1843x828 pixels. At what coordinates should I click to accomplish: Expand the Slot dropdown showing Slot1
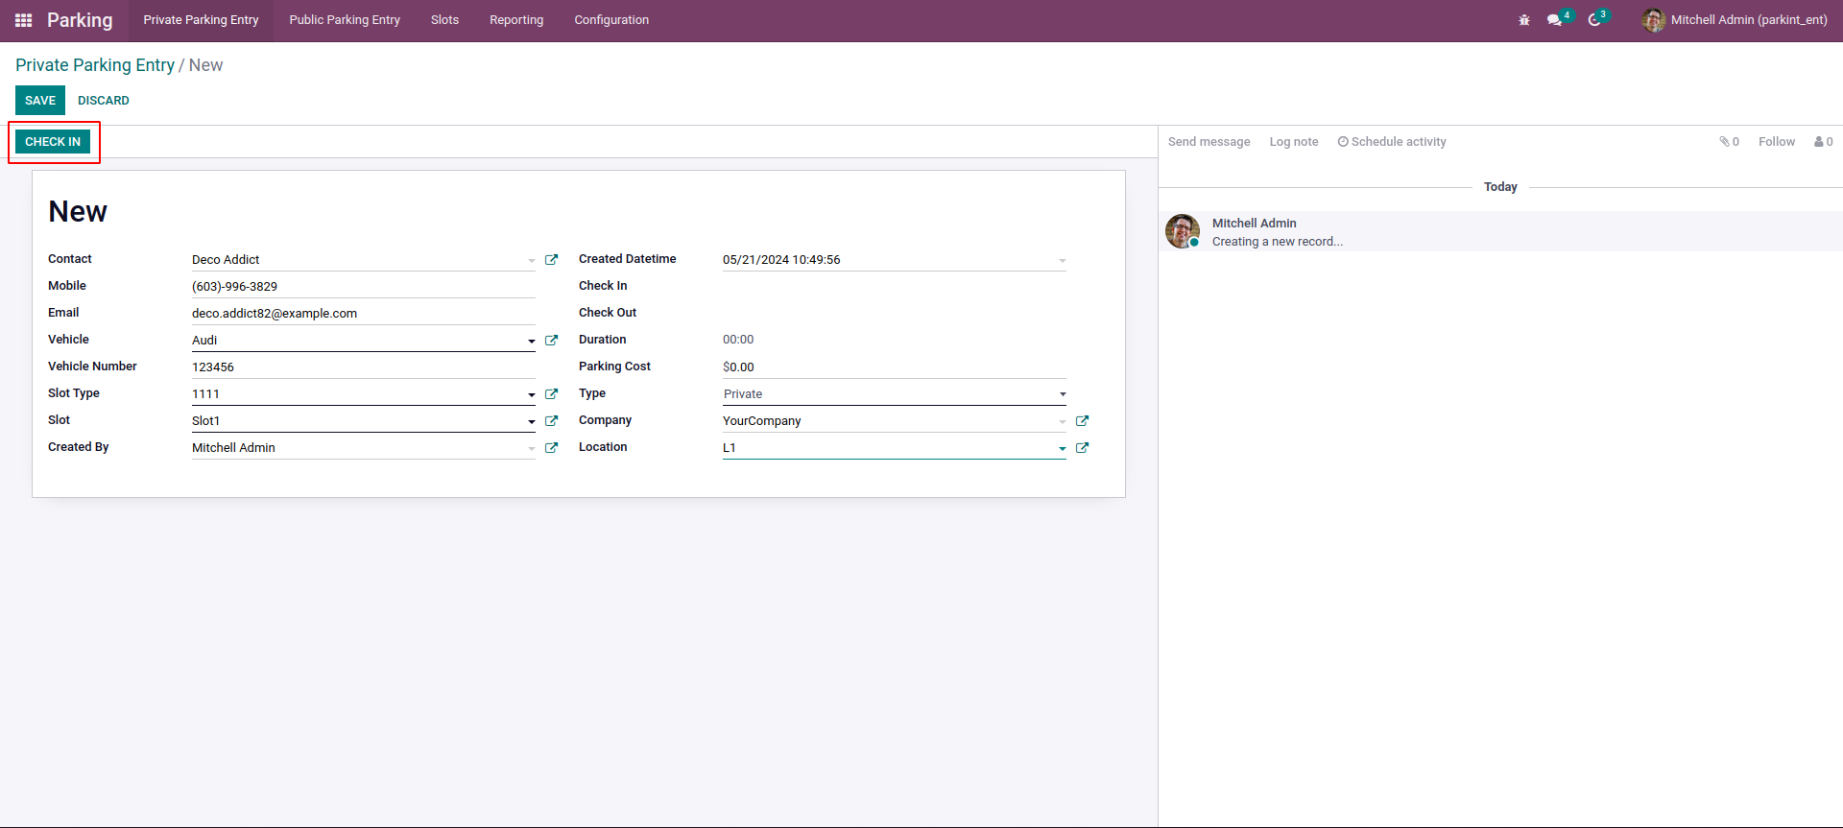click(x=531, y=422)
